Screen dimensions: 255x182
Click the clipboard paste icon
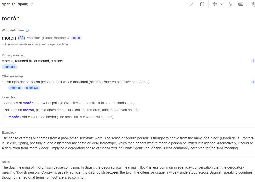[x=202, y=4]
